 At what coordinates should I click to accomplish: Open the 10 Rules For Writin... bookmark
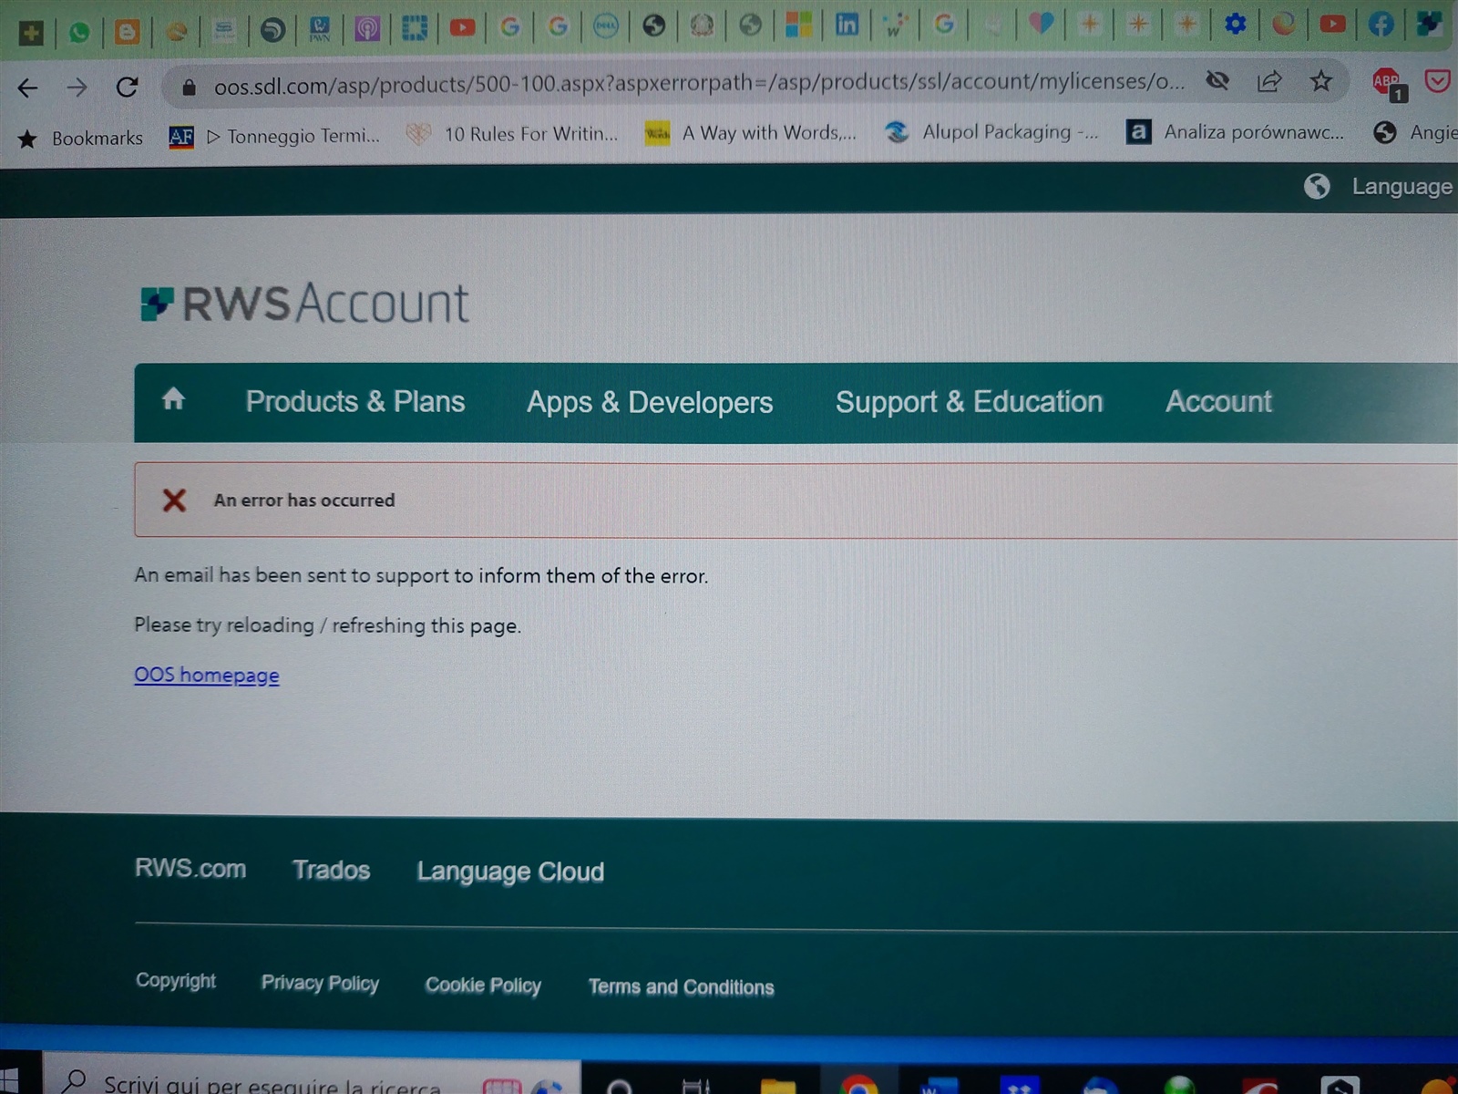512,134
